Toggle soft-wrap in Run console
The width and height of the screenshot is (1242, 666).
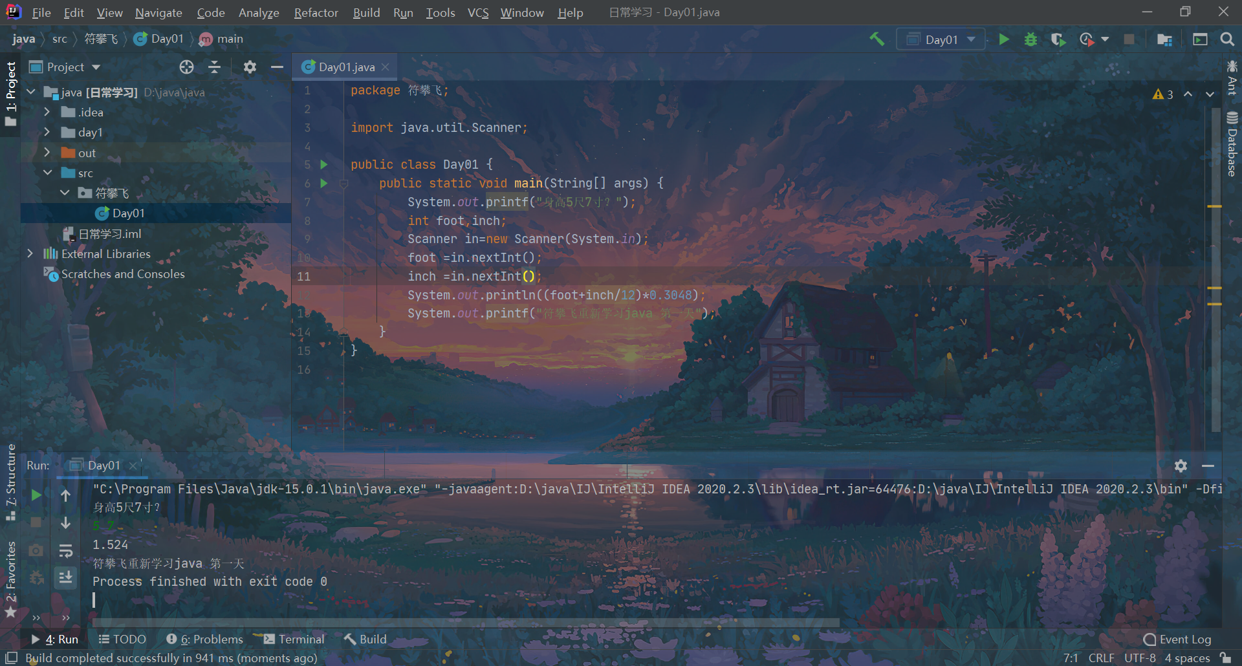tap(65, 551)
